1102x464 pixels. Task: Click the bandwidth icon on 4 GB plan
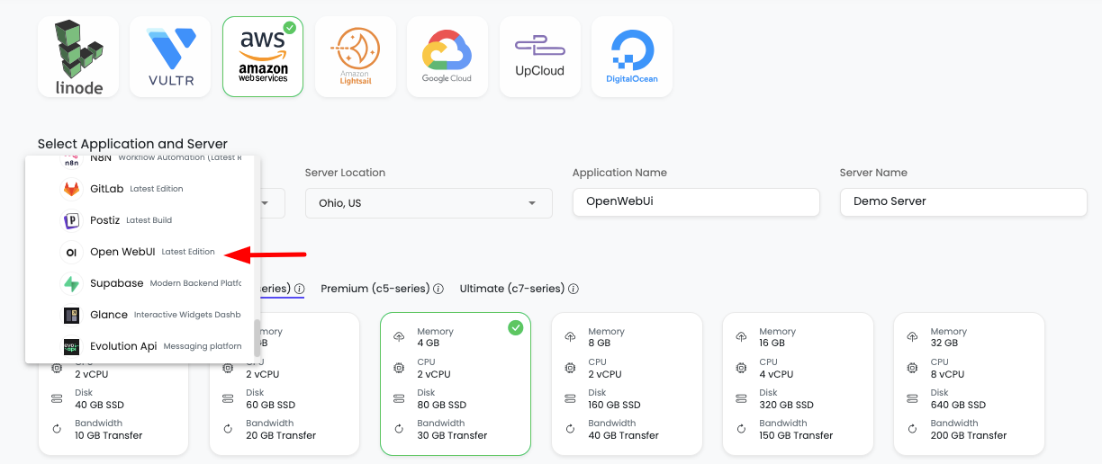[399, 429]
